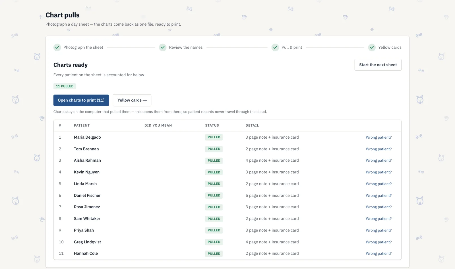Click the PATIENT column header
This screenshot has width=455, height=269.
(x=82, y=126)
